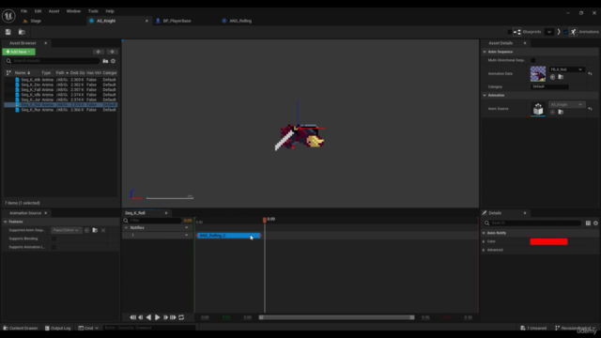The width and height of the screenshot is (601, 338).
Task: Open Output Log
Action: point(58,328)
